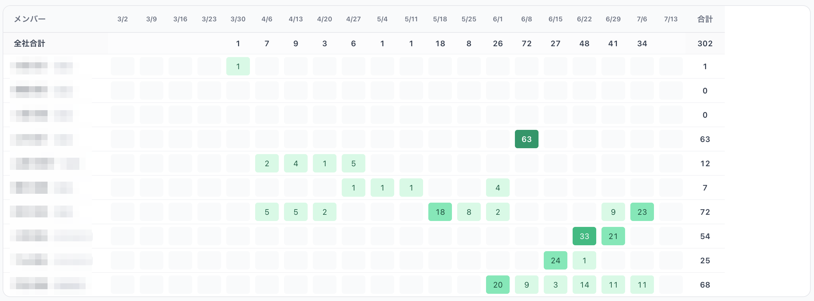This screenshot has height=301, width=814.
Task: Select the 3/30 week column header
Action: [238, 19]
